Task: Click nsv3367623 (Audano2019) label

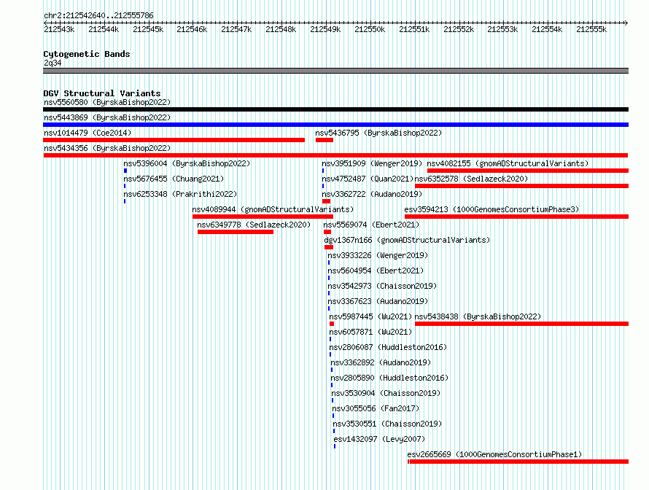Action: [x=378, y=301]
